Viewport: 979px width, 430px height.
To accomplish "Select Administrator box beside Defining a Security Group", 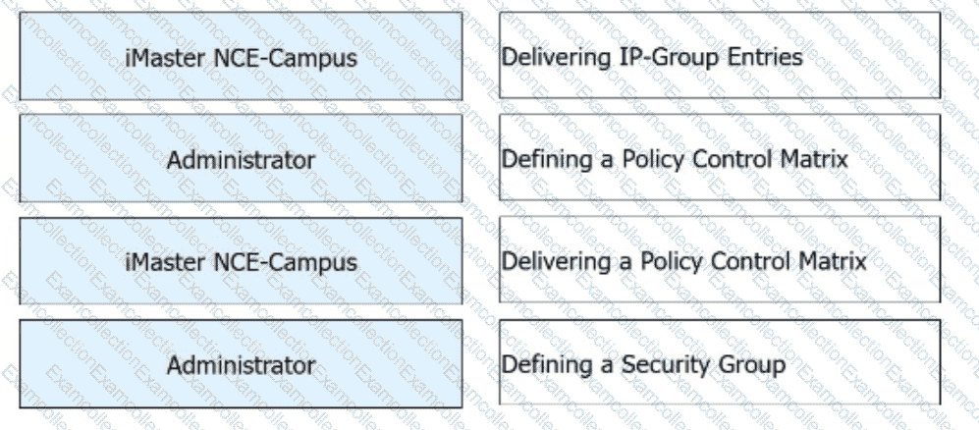I will tap(241, 365).
